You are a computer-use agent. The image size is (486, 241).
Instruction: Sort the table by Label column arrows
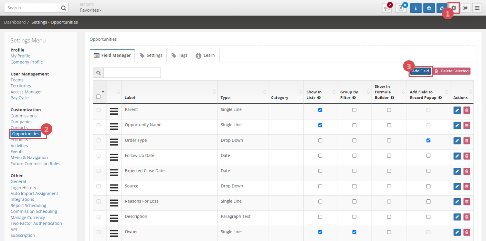[214, 92]
